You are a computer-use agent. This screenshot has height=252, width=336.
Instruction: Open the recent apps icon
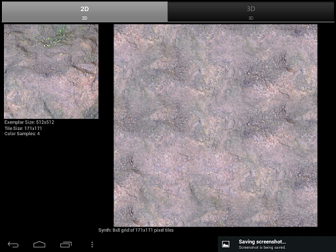[66, 244]
